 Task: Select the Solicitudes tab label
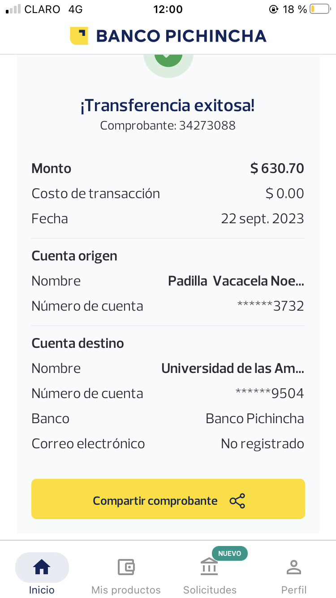210,589
